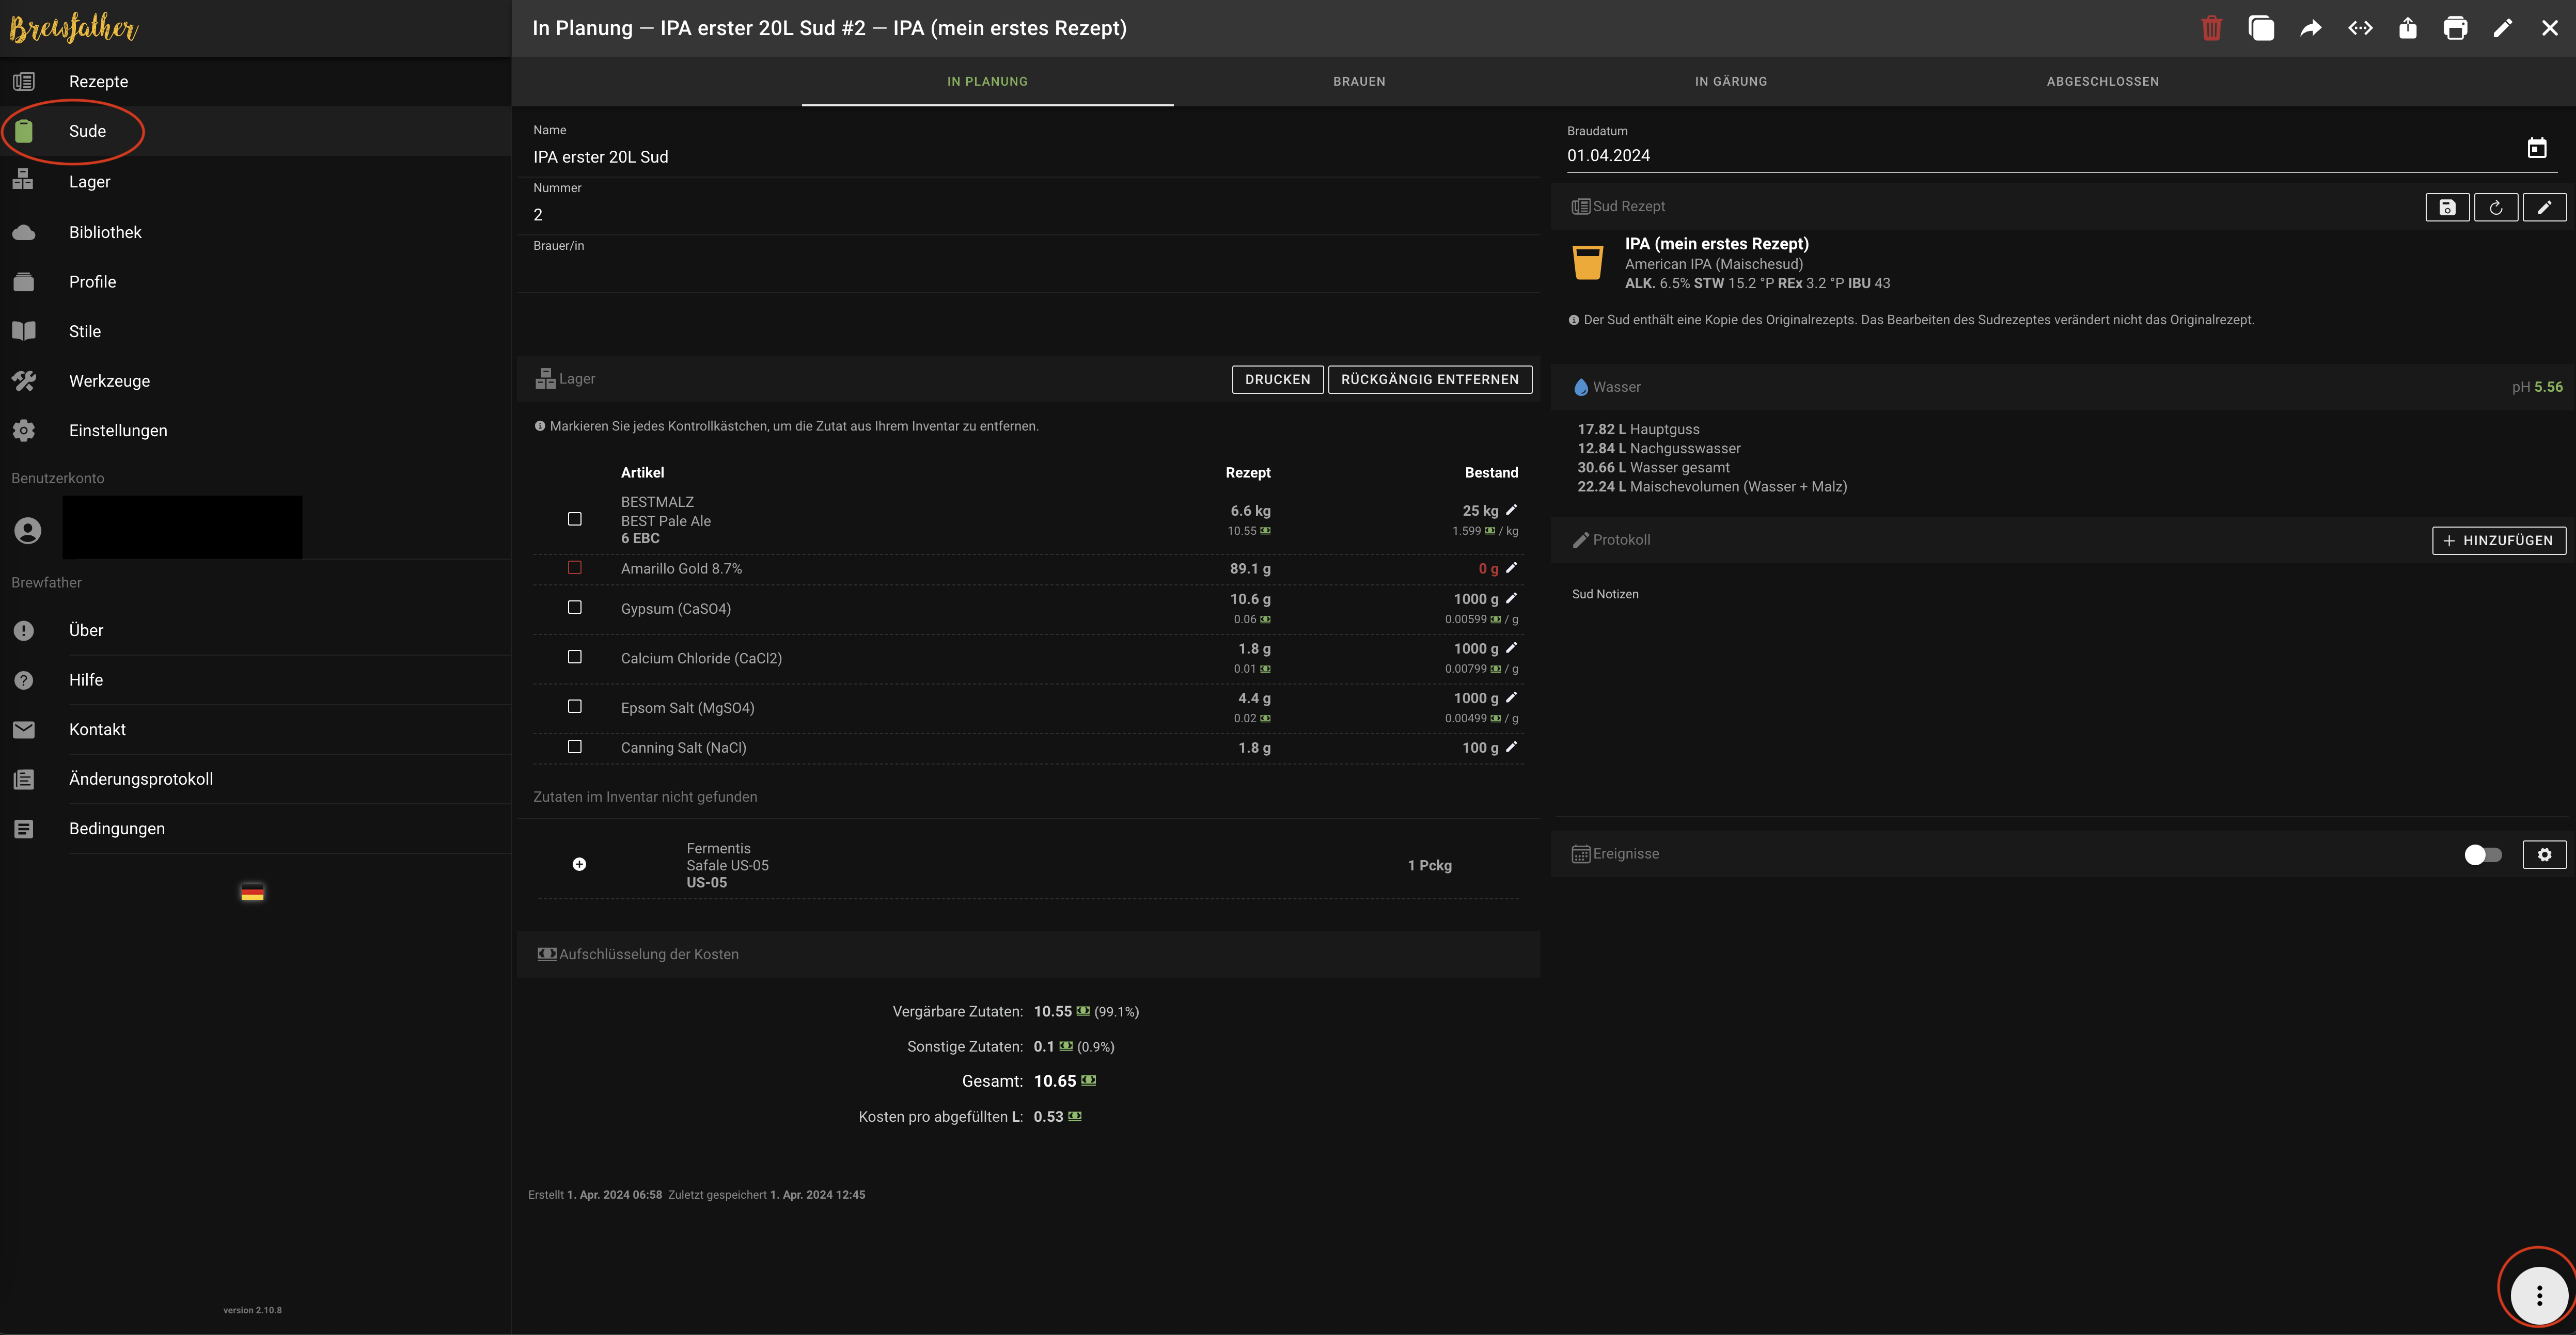Click the duplicate batch copy icon
The image size is (2576, 1335).
pos(2261,28)
